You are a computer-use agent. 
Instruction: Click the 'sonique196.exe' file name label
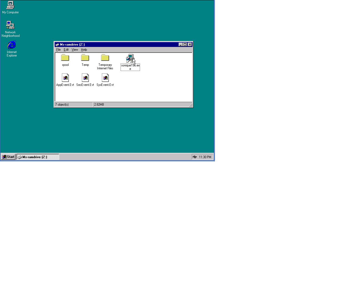point(130,67)
